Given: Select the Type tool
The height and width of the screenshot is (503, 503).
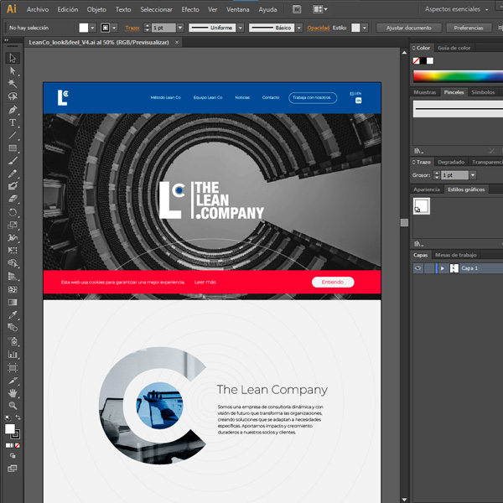Looking at the screenshot, I should 13,122.
